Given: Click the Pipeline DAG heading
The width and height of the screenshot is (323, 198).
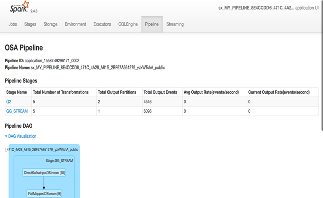Looking at the screenshot, I should tap(19, 126).
